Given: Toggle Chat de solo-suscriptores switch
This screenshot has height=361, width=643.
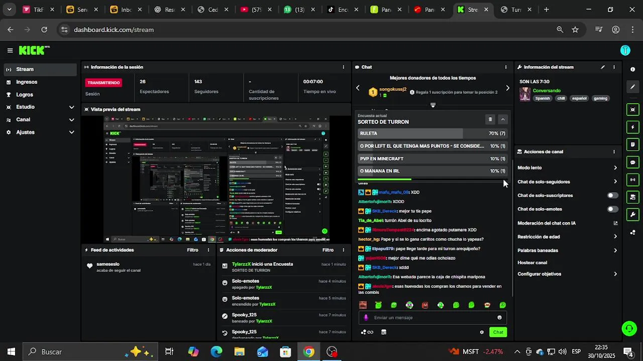Looking at the screenshot, I should [613, 196].
